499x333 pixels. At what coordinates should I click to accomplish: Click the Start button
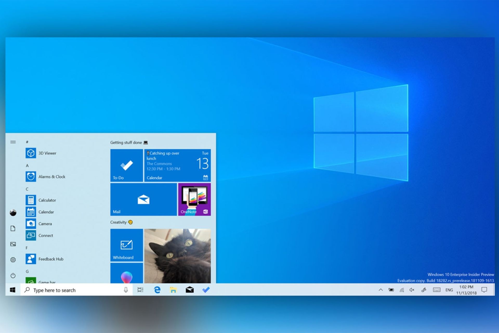13,290
